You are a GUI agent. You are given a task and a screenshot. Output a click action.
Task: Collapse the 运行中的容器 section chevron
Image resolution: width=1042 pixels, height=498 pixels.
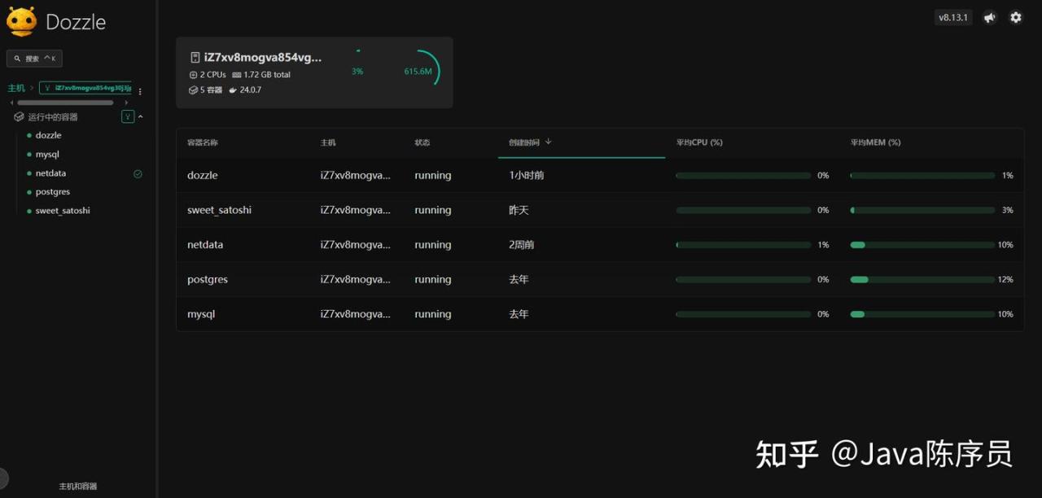click(x=141, y=116)
